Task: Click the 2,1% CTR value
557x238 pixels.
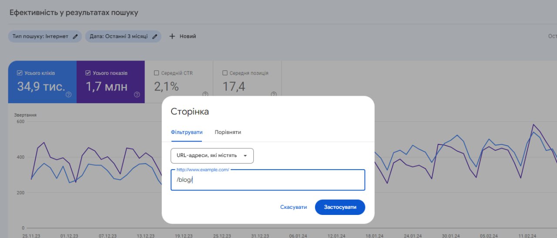Action: click(166, 87)
